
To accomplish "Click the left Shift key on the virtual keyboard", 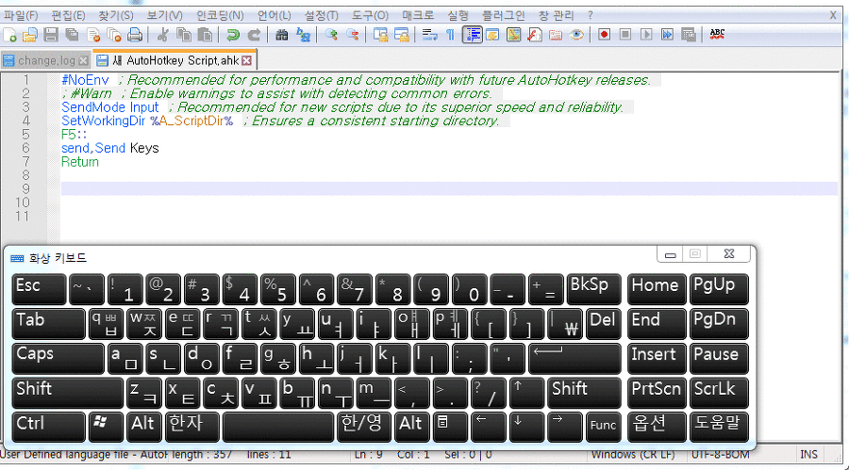I will pos(67,393).
